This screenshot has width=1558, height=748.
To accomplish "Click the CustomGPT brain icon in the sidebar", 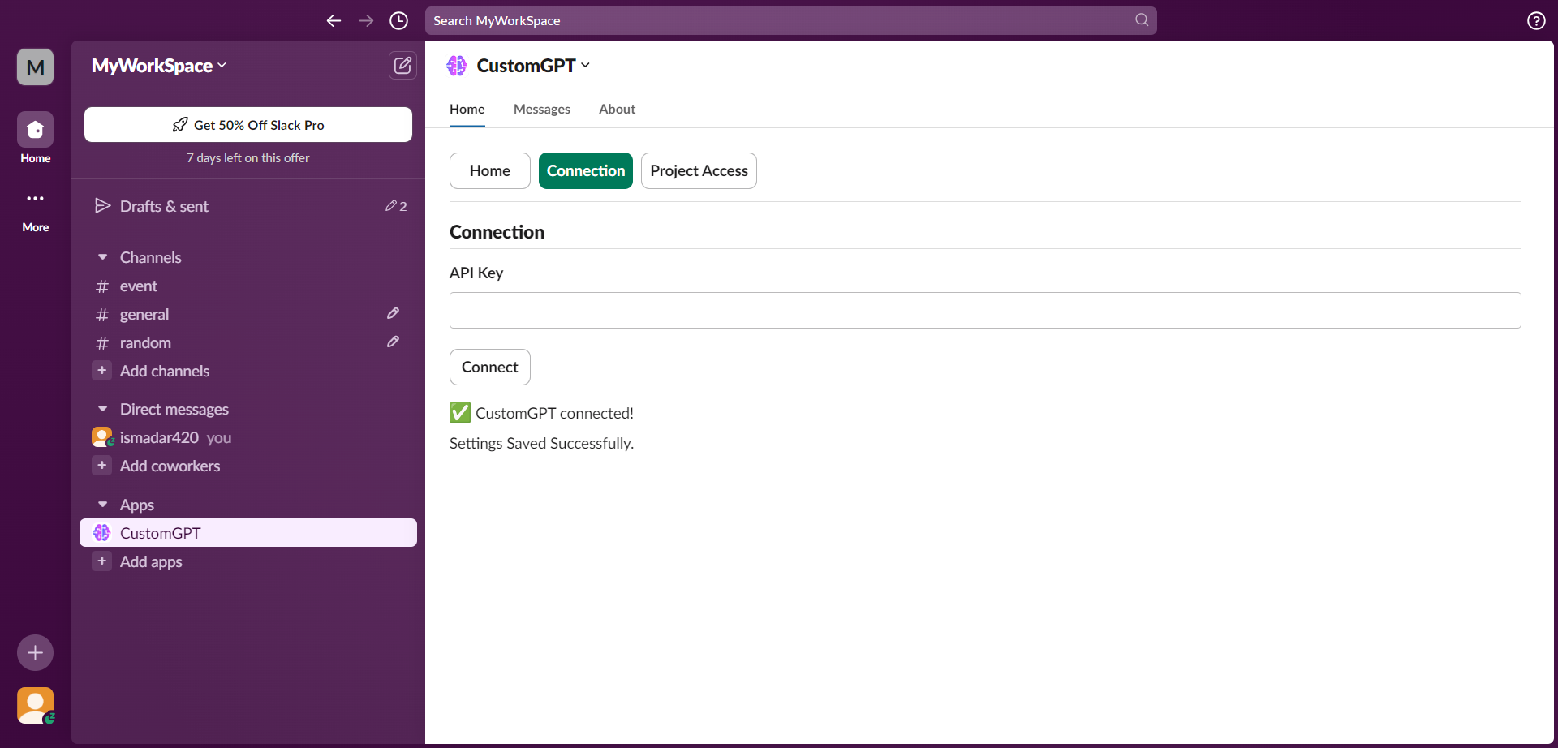I will 101,533.
